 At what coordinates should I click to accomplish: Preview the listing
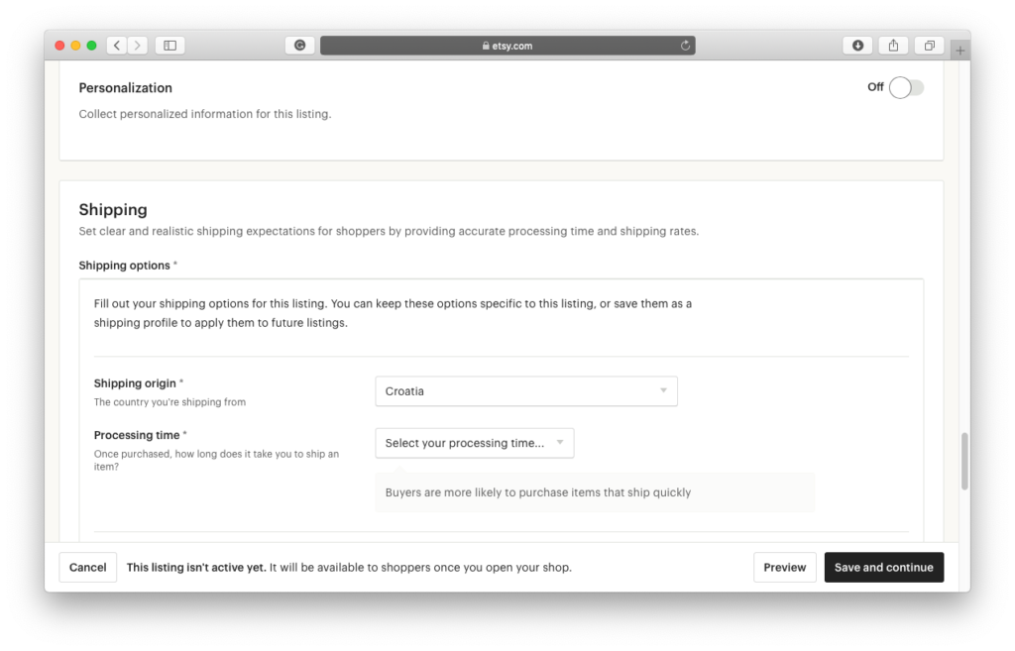coord(784,568)
